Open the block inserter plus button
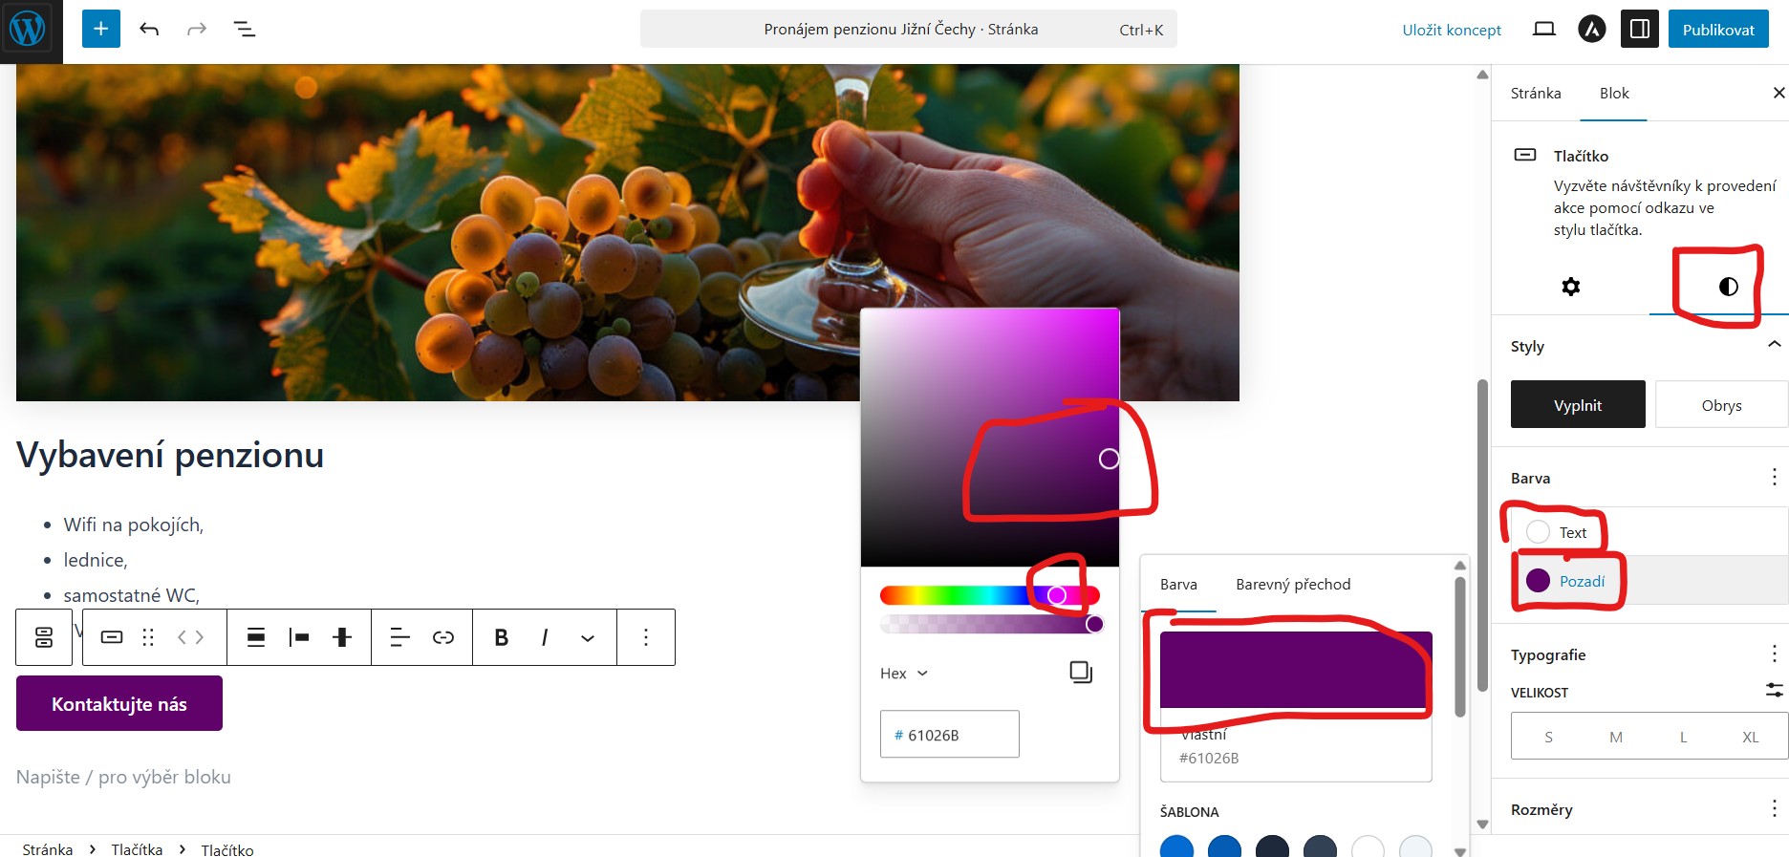Viewport: 1789px width, 857px height. pos(101,29)
